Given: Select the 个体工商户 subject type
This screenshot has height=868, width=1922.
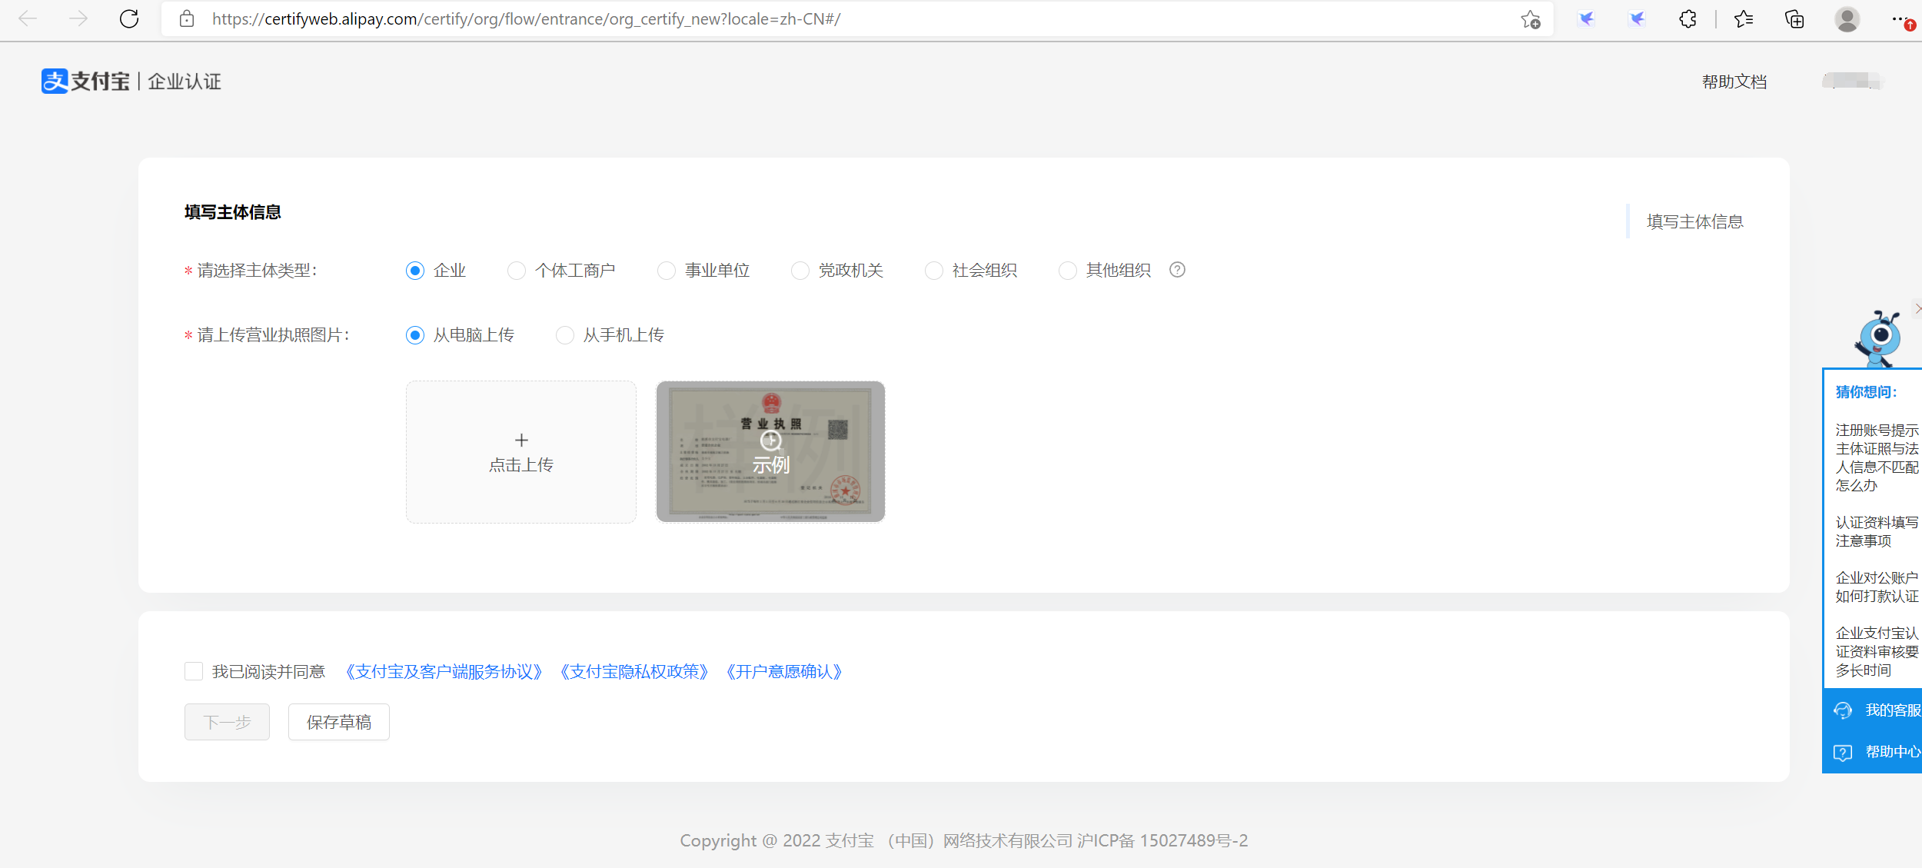Looking at the screenshot, I should 516,270.
